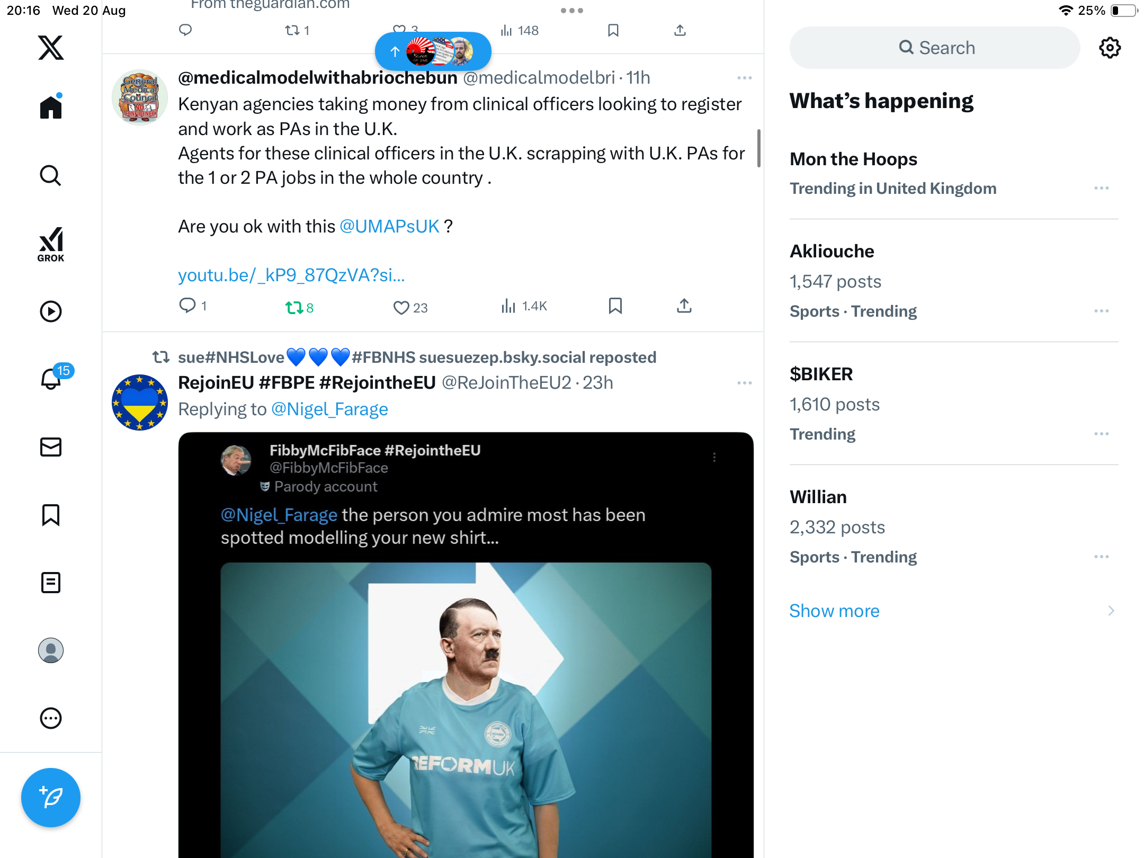
Task: Go to Home in sidebar
Action: pos(51,108)
